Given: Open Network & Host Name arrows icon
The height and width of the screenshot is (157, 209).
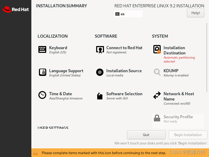Looking at the screenshot, I should [x=157, y=96].
